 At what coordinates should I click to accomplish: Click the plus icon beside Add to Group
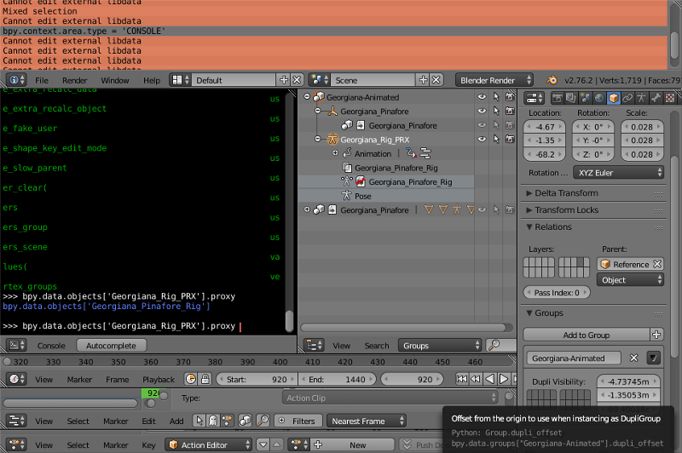[x=656, y=335]
